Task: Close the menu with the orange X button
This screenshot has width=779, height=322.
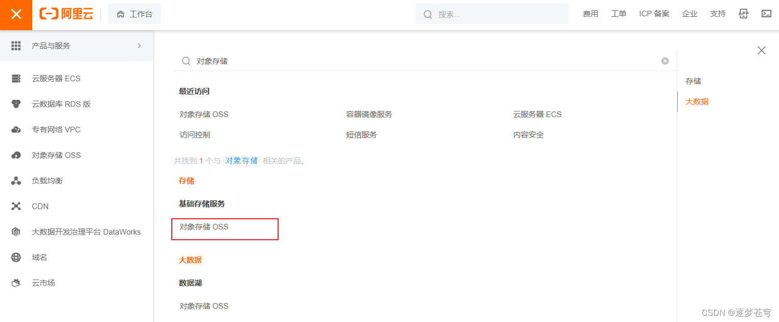Action: pos(16,14)
